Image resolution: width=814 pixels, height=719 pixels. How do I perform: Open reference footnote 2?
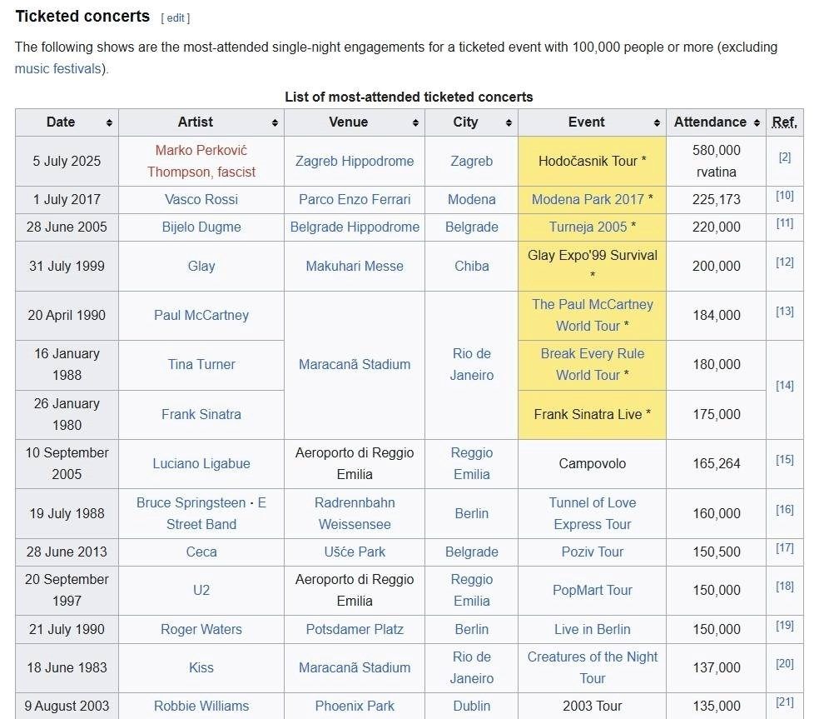(784, 157)
